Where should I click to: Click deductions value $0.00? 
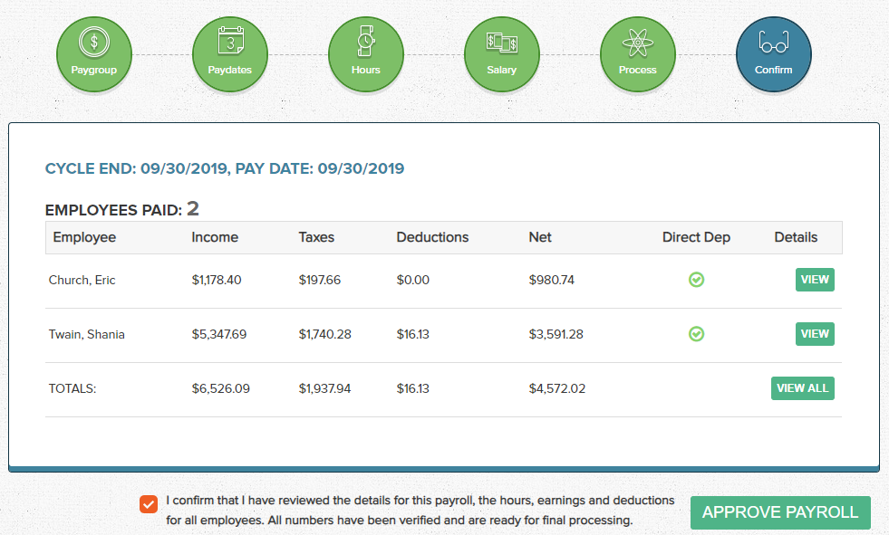(x=412, y=280)
